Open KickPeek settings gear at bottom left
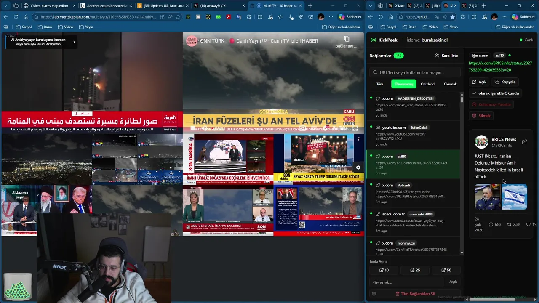The height and width of the screenshot is (303, 539). (x=374, y=294)
